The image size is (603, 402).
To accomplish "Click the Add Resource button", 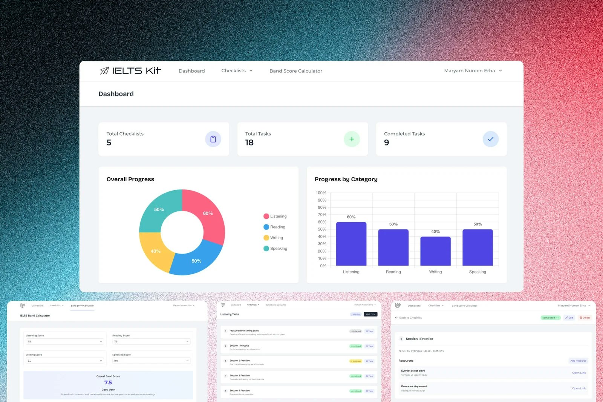I will pos(578,361).
